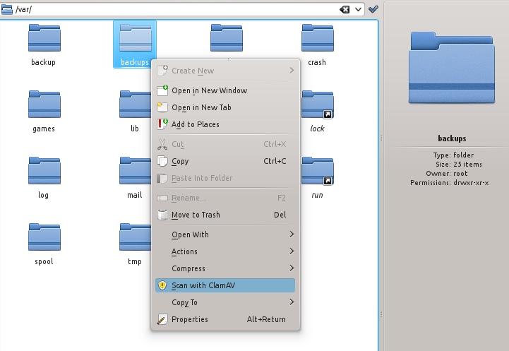Choose Scan with ClamAV
509x351 pixels.
[x=225, y=285]
